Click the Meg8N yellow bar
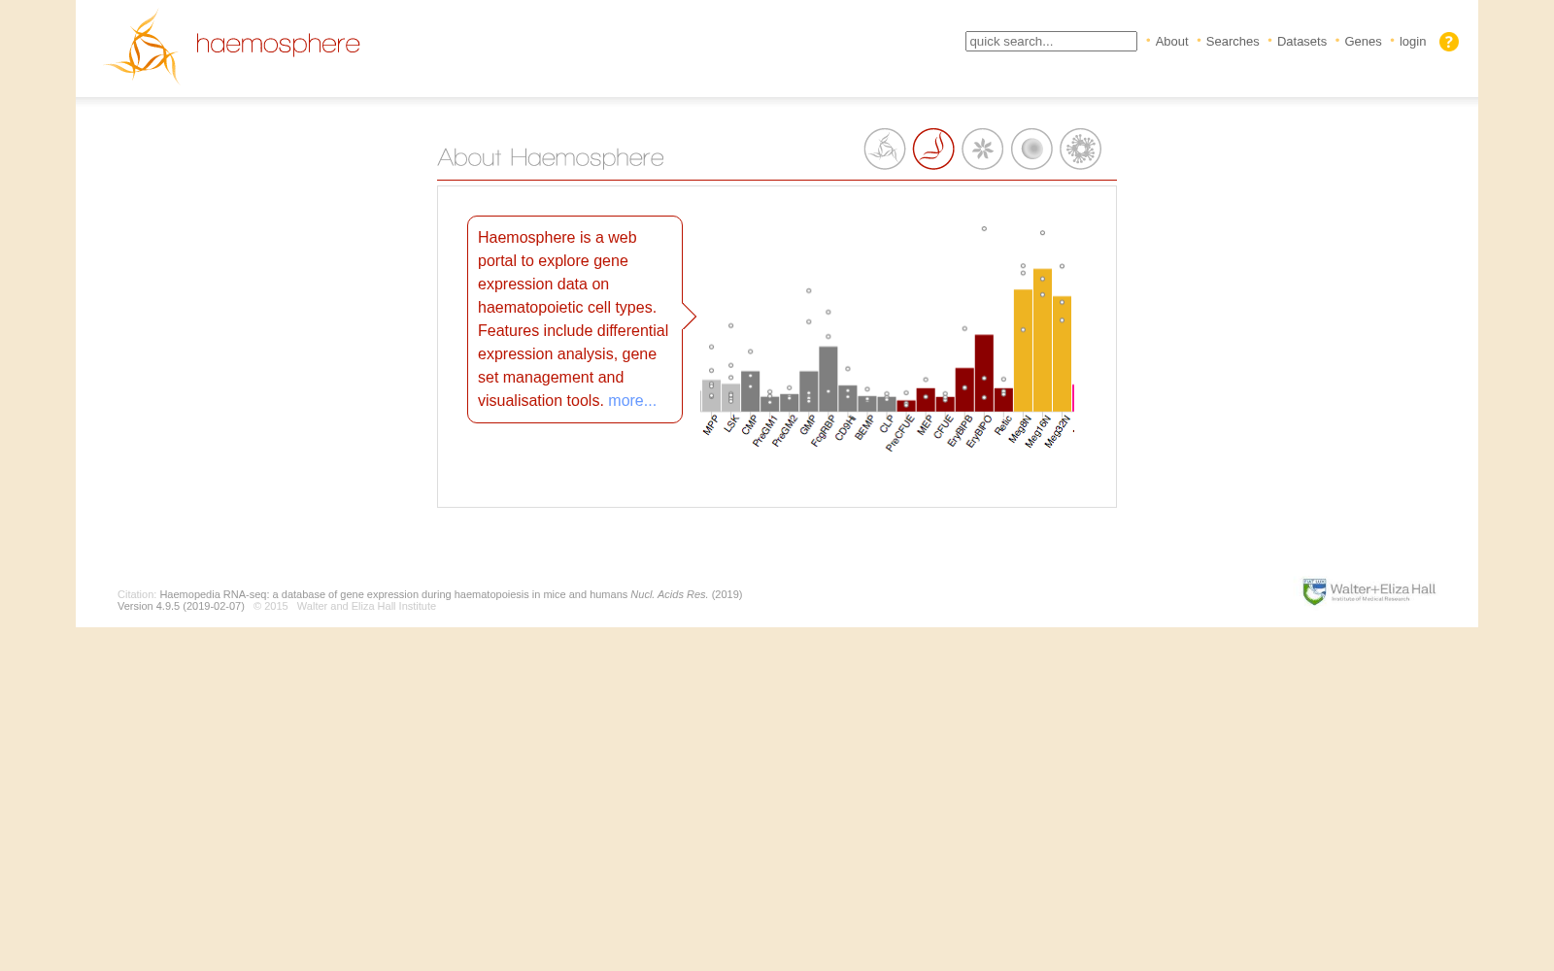 point(1023,351)
